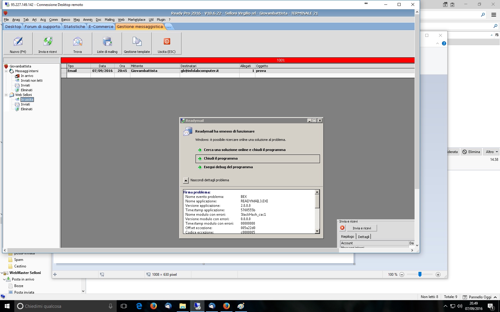Viewport: 500px width, 312px height.
Task: Select Inviati non letti folder
Action: tap(32, 81)
